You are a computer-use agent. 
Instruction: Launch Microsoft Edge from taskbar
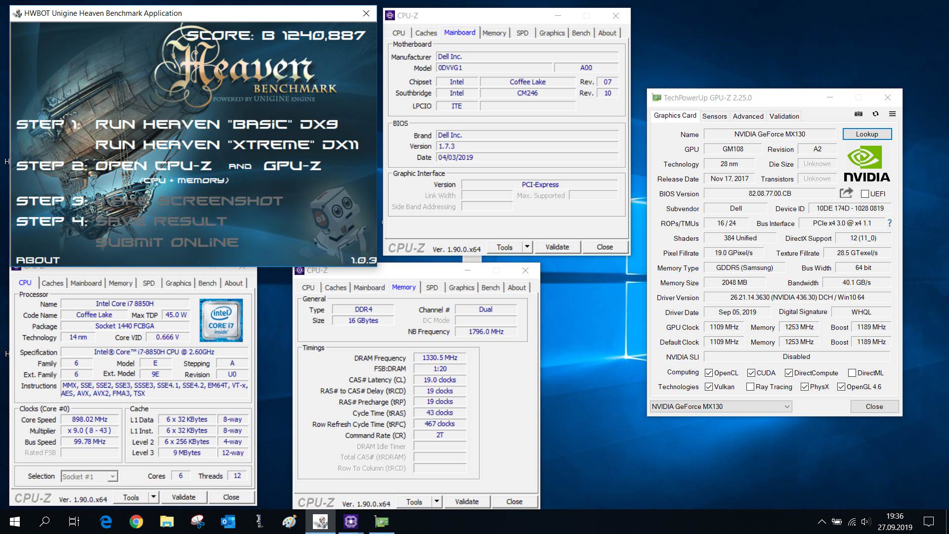[106, 522]
